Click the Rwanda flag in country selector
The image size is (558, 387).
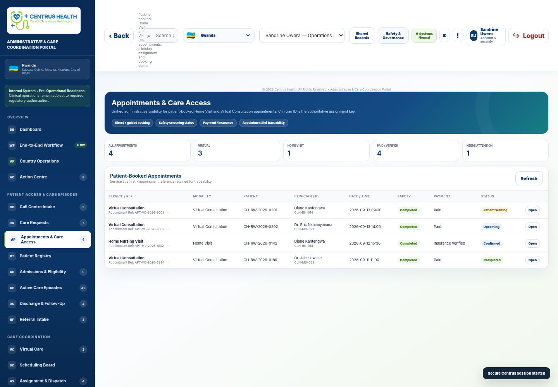tap(191, 36)
